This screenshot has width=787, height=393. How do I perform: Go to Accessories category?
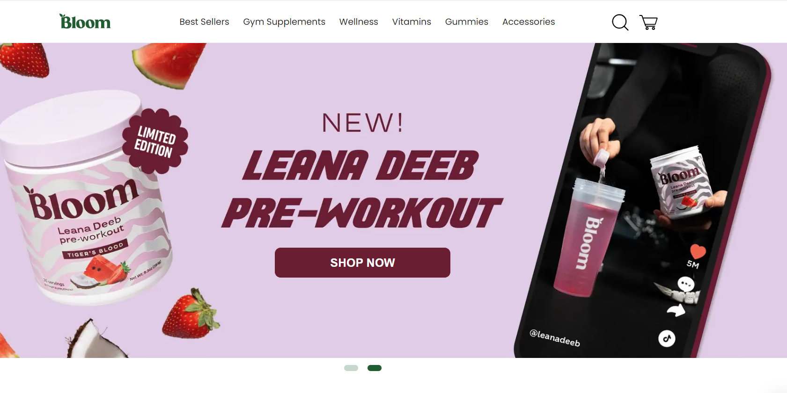click(529, 22)
